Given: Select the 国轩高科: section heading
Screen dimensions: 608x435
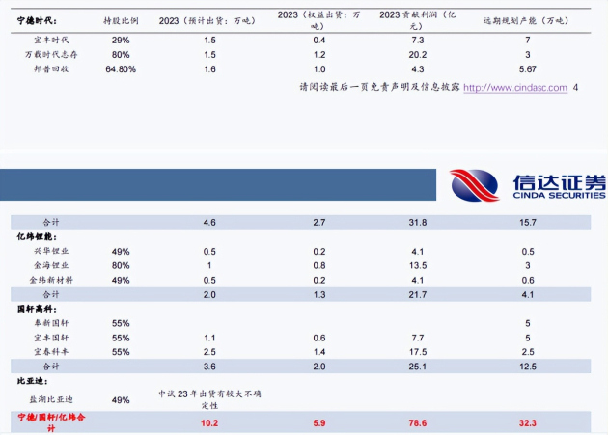Looking at the screenshot, I should (x=37, y=309).
